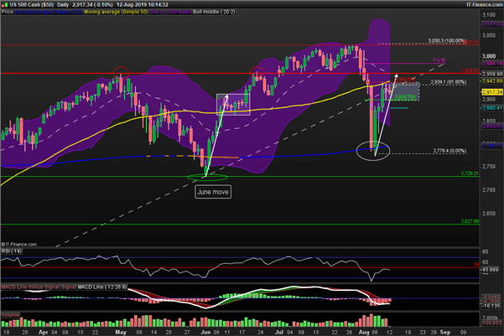Click the Jun label on date axis
This screenshot has width=504, height=336.
coord(205,332)
